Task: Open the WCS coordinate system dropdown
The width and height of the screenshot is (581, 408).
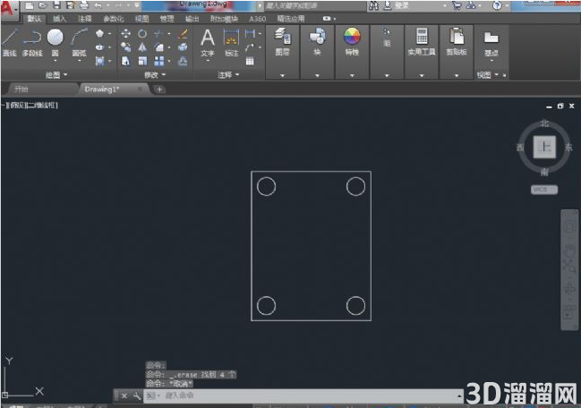Action: (544, 190)
